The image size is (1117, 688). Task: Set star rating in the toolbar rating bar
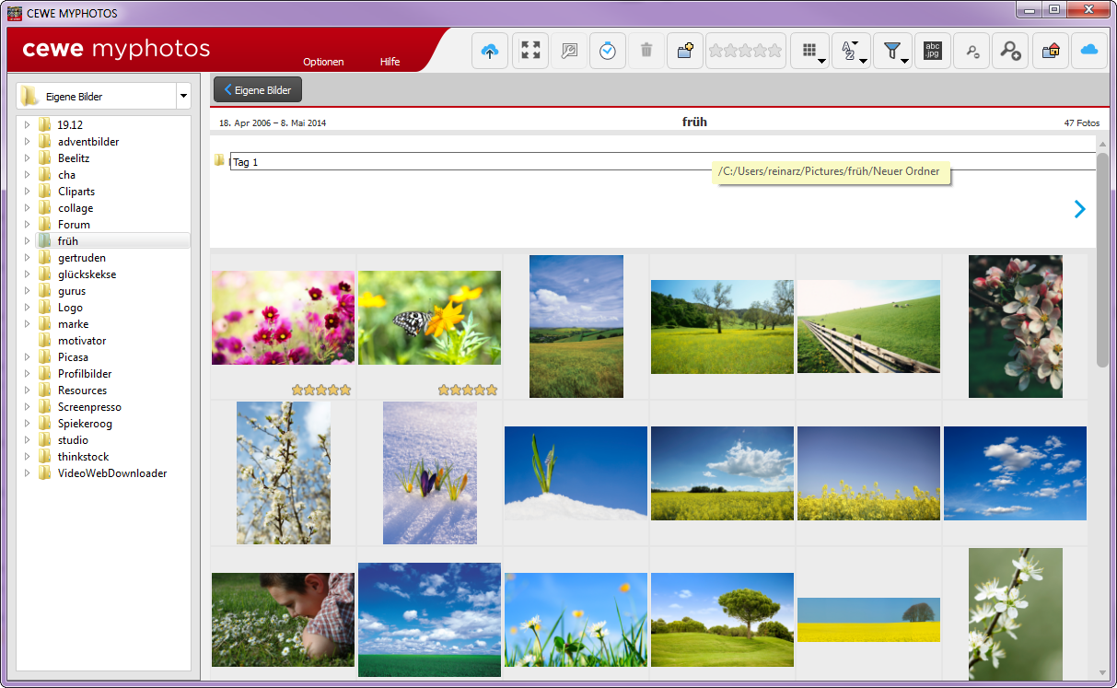745,52
